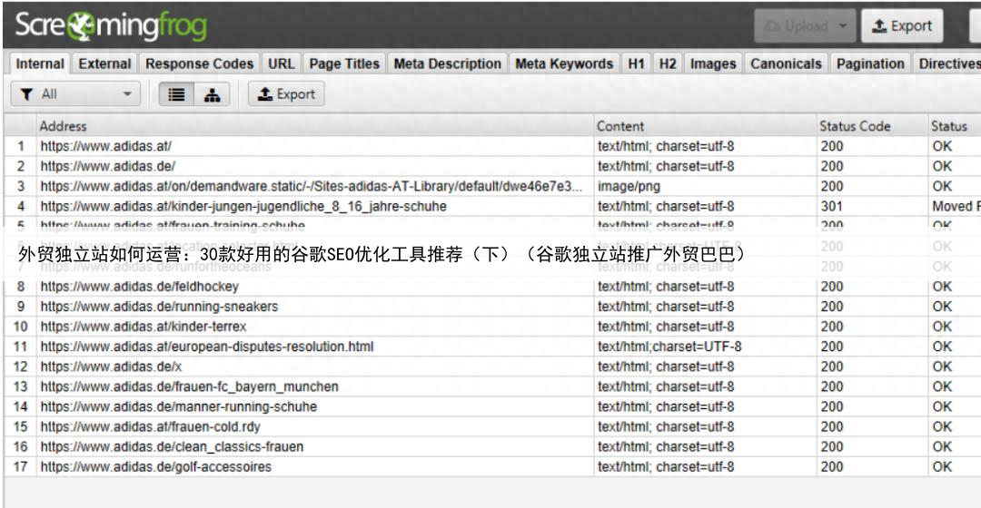This screenshot has height=508, width=981.
Task: Sort by the Address column header
Action: pyautogui.click(x=63, y=126)
